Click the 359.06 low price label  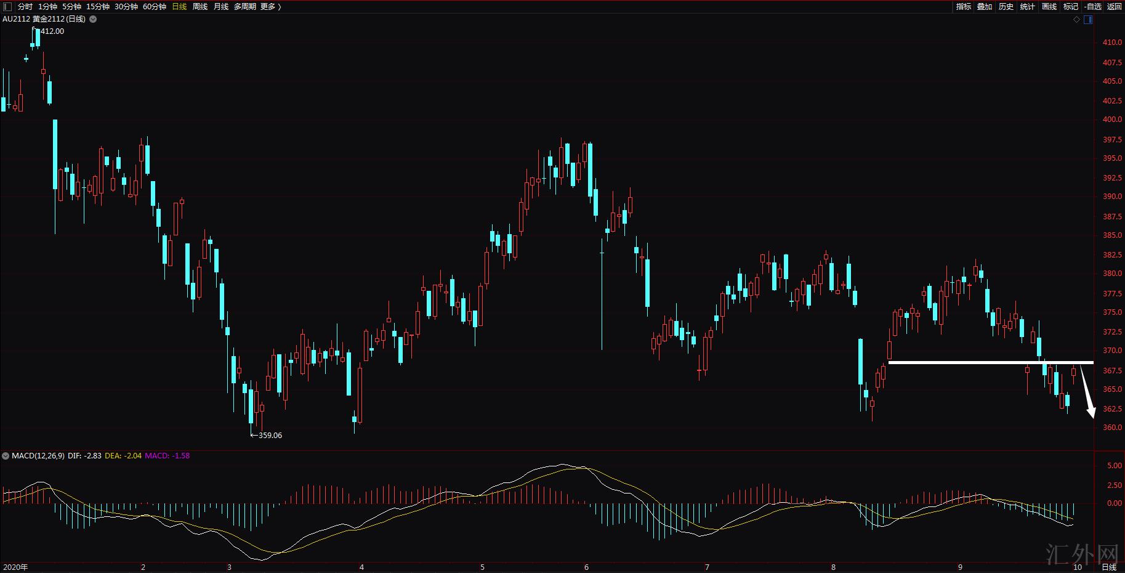point(270,436)
